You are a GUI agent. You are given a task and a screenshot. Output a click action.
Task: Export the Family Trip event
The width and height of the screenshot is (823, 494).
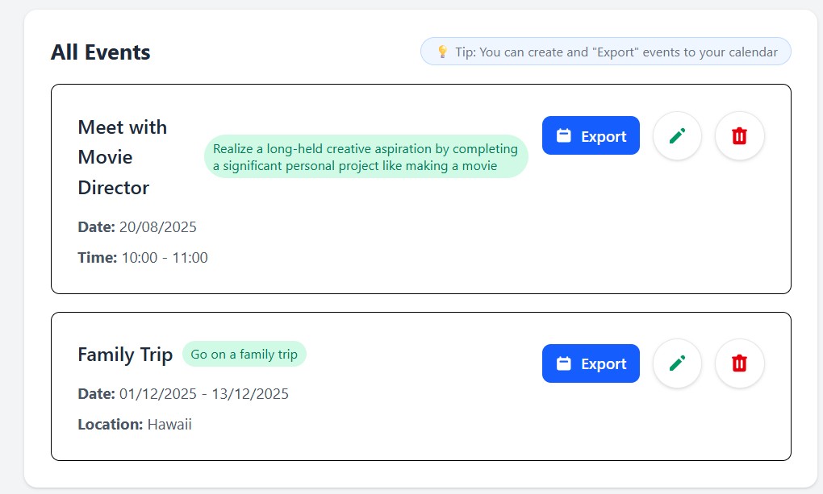pyautogui.click(x=591, y=363)
